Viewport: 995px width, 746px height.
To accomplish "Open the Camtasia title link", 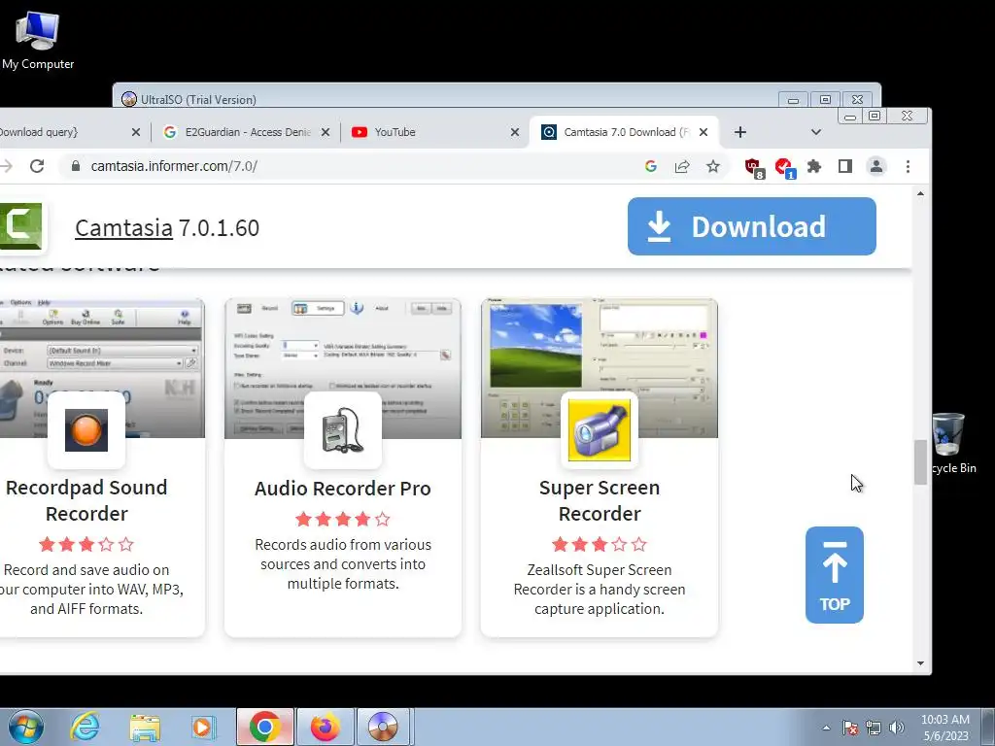I will (123, 227).
